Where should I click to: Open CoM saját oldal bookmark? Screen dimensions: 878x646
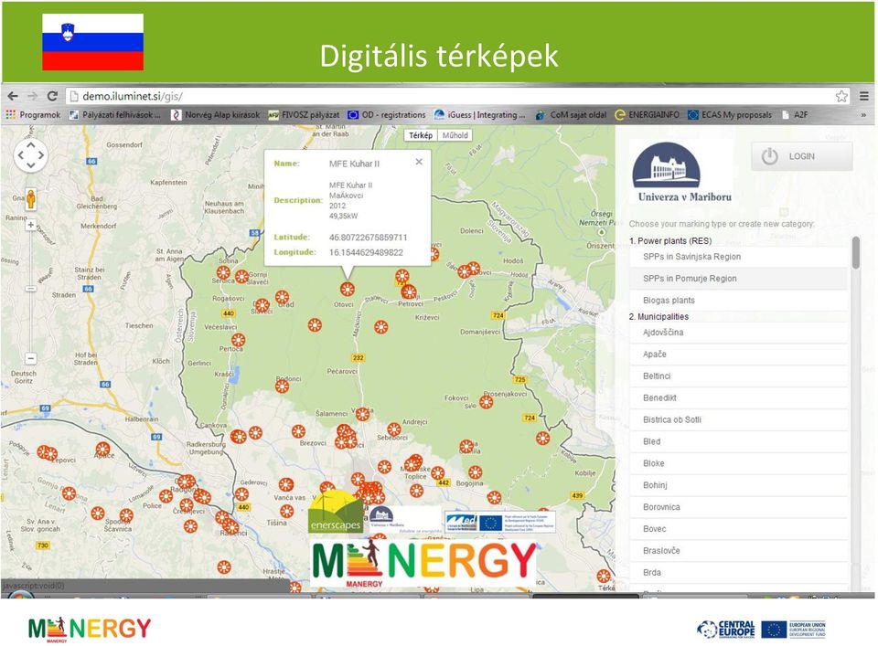click(571, 114)
